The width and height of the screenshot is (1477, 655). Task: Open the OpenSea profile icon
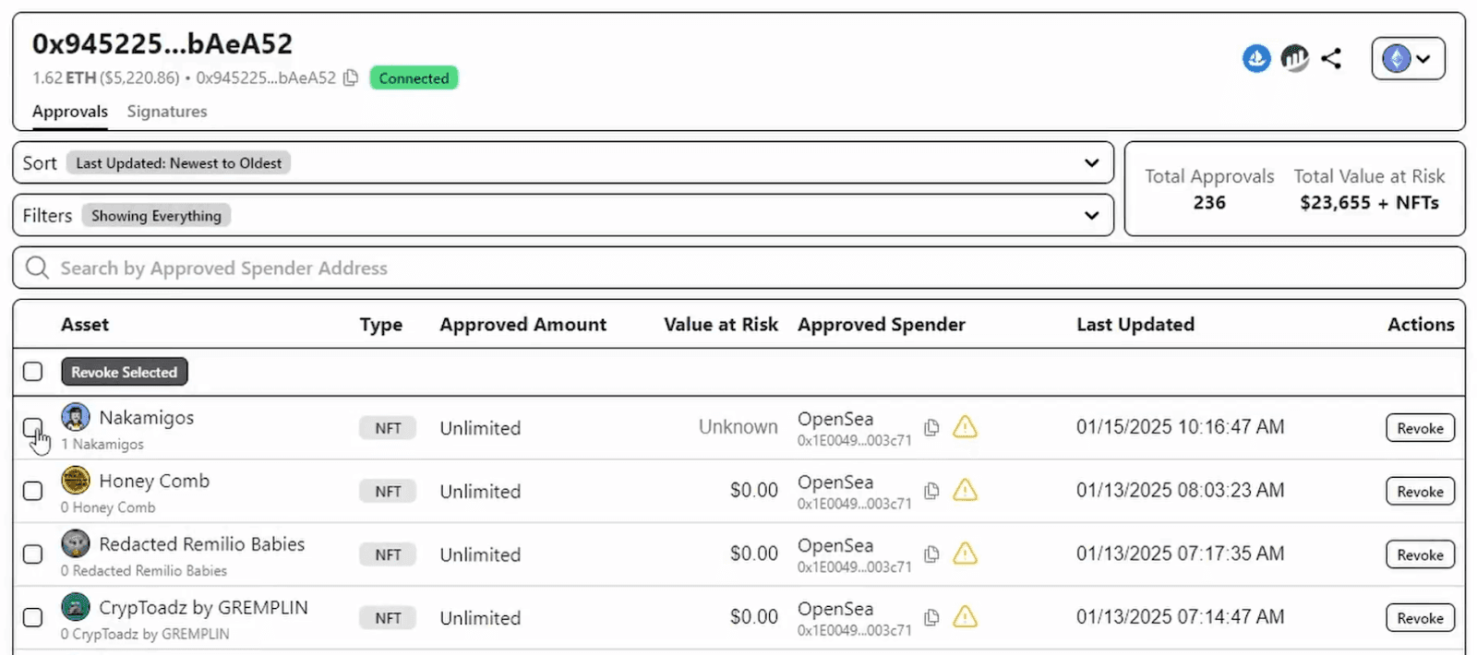tap(1255, 59)
